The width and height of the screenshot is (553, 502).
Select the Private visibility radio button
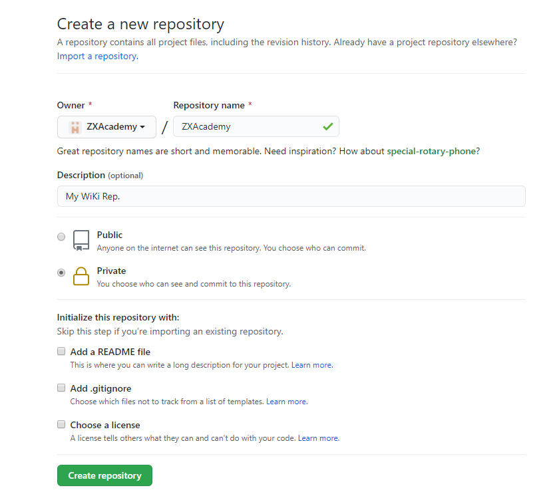[x=61, y=273]
